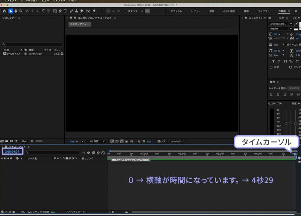Select the Roto Brush tool

point(88,11)
